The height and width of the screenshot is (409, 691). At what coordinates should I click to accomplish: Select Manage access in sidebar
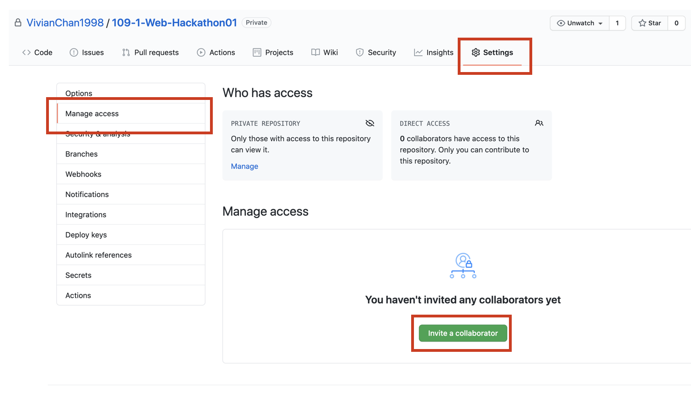tap(131, 113)
